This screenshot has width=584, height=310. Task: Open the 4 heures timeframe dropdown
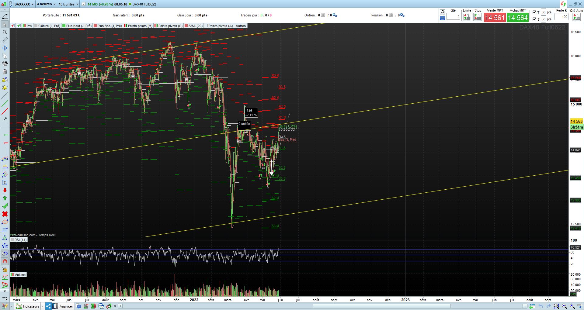[46, 4]
